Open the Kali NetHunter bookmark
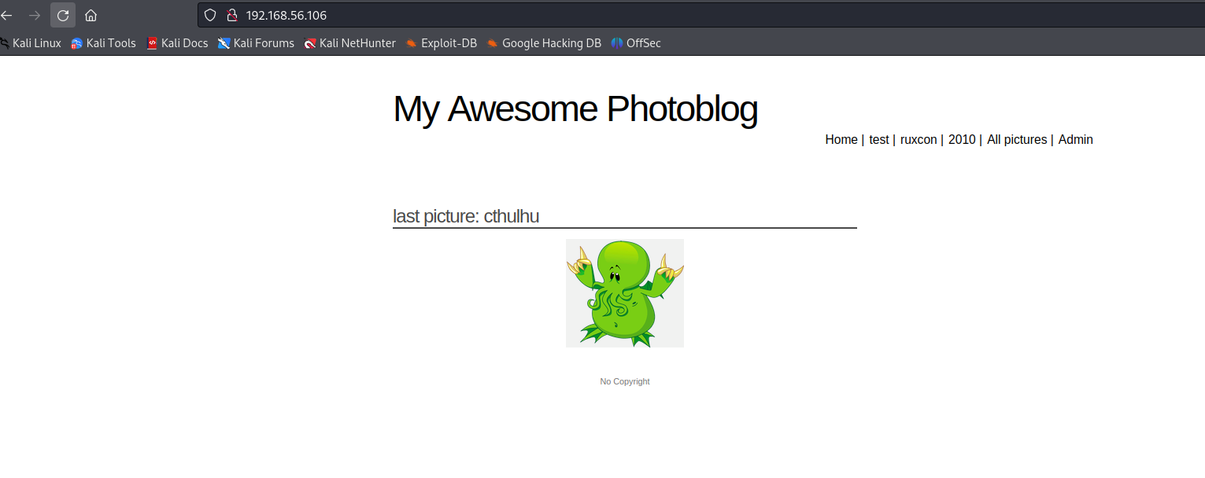This screenshot has height=478, width=1205. [x=350, y=43]
